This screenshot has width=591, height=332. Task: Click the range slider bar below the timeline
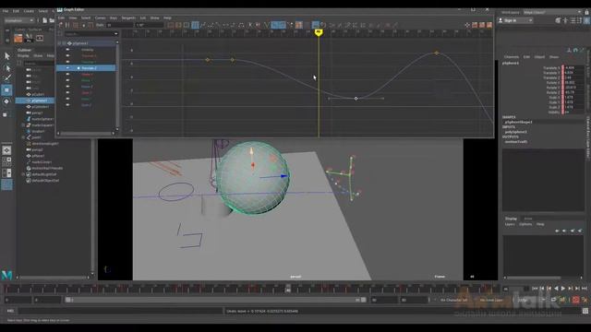[215, 300]
